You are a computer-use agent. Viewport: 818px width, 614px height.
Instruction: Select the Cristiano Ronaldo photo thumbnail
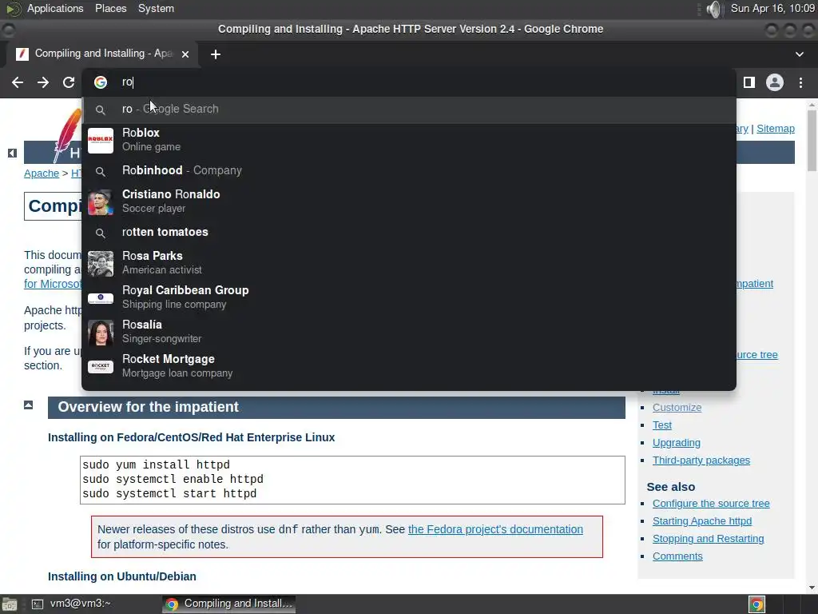[101, 202]
